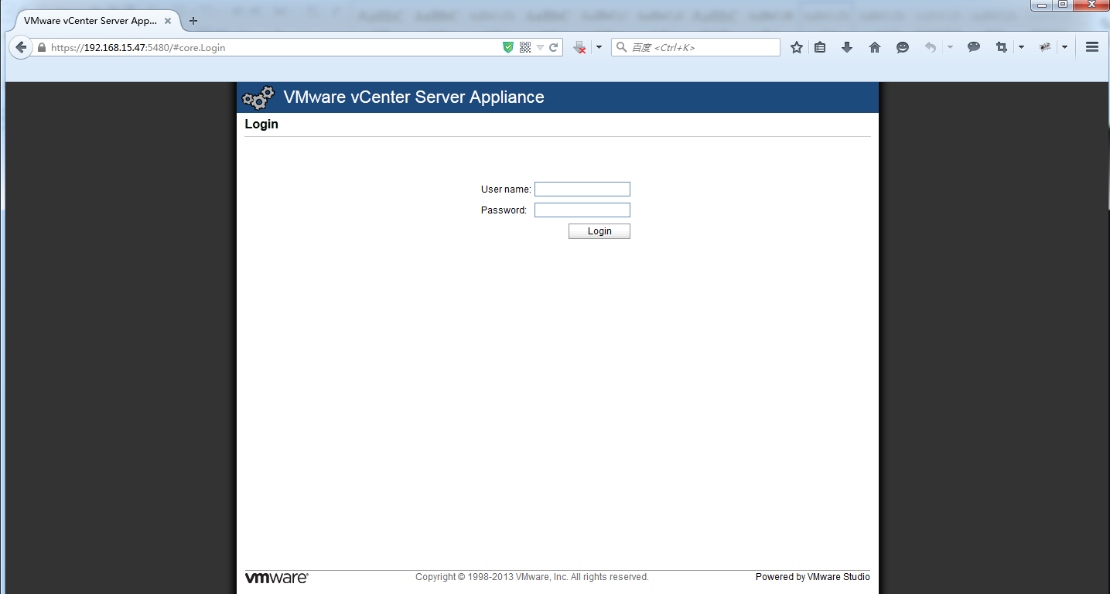Screen dimensions: 1110x594
Task: Click the download helper icon with red X
Action: point(579,47)
